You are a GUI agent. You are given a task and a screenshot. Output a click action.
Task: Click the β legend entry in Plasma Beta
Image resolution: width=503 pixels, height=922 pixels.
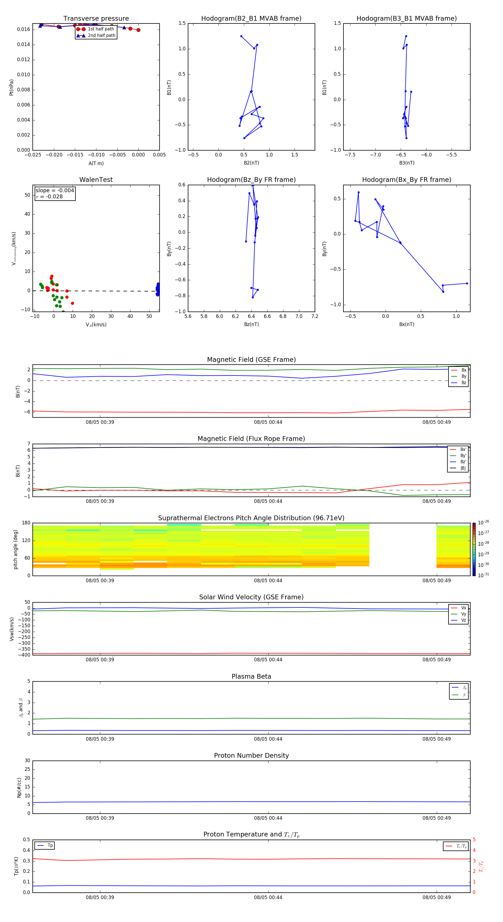point(459,695)
